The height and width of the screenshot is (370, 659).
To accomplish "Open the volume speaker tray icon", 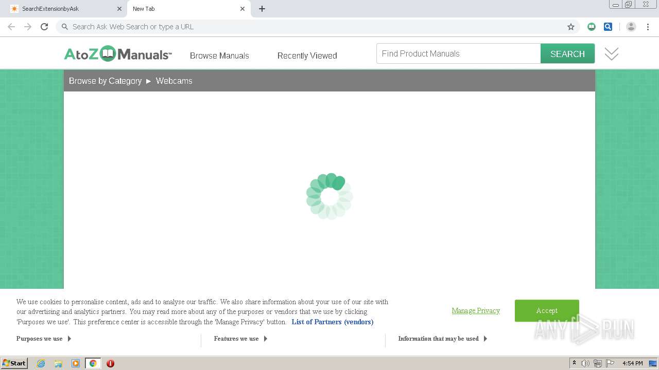I will click(585, 363).
